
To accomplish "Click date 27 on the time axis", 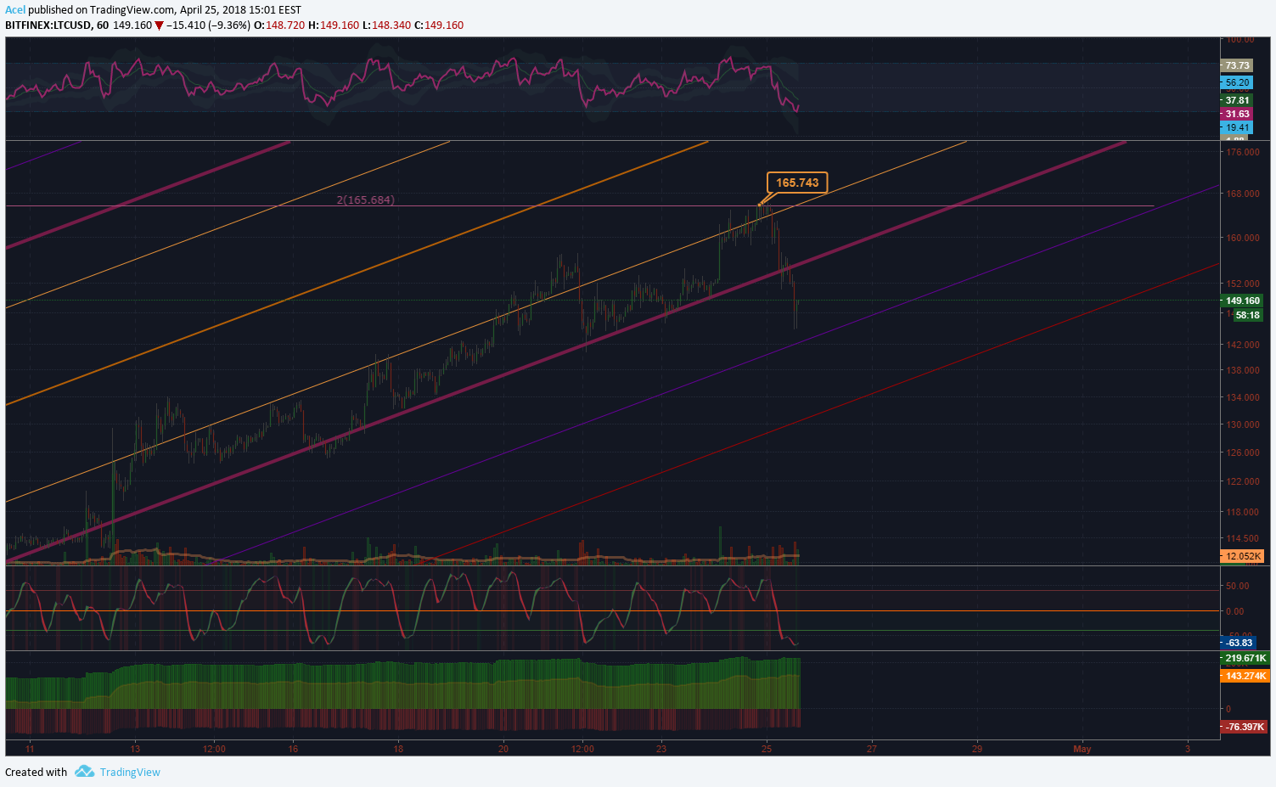I will click(872, 749).
